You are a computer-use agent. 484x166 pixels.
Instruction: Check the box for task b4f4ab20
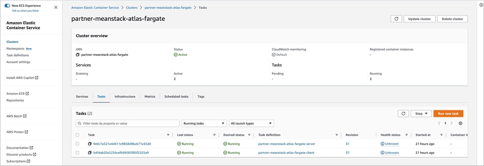pos(77,153)
